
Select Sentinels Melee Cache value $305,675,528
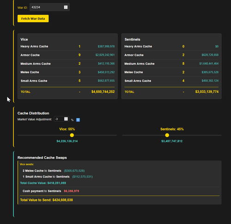click(210, 72)
